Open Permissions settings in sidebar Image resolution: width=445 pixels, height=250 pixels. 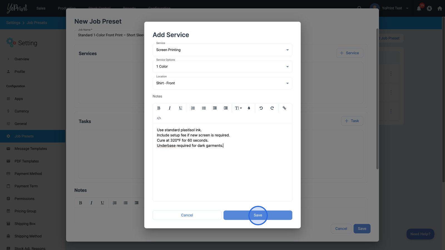tap(33, 199)
